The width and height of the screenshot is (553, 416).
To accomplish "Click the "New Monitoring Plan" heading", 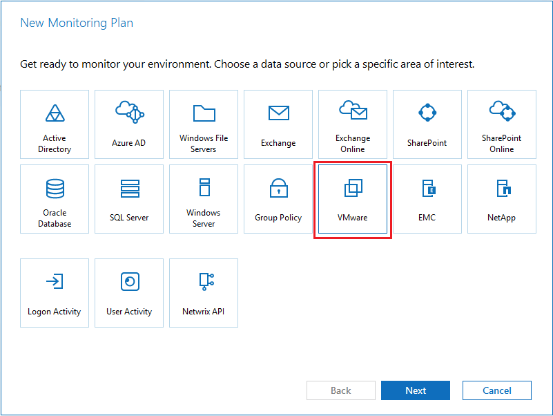I will [x=77, y=23].
